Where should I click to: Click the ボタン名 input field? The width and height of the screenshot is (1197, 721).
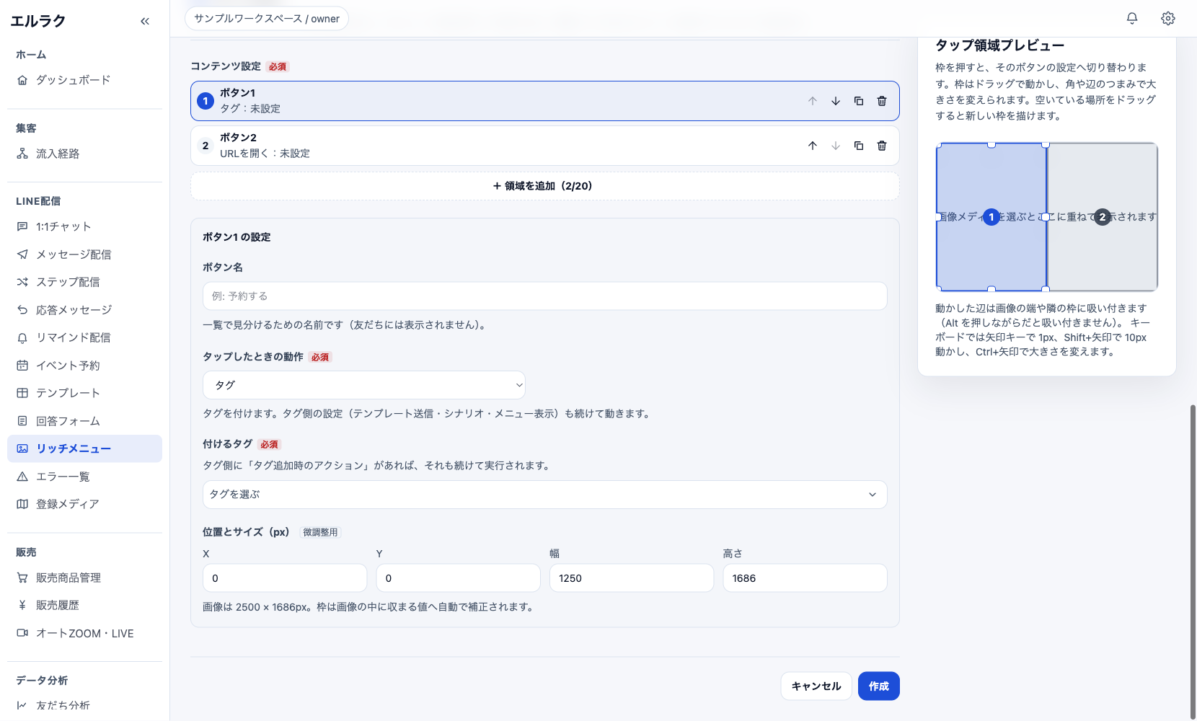(544, 296)
